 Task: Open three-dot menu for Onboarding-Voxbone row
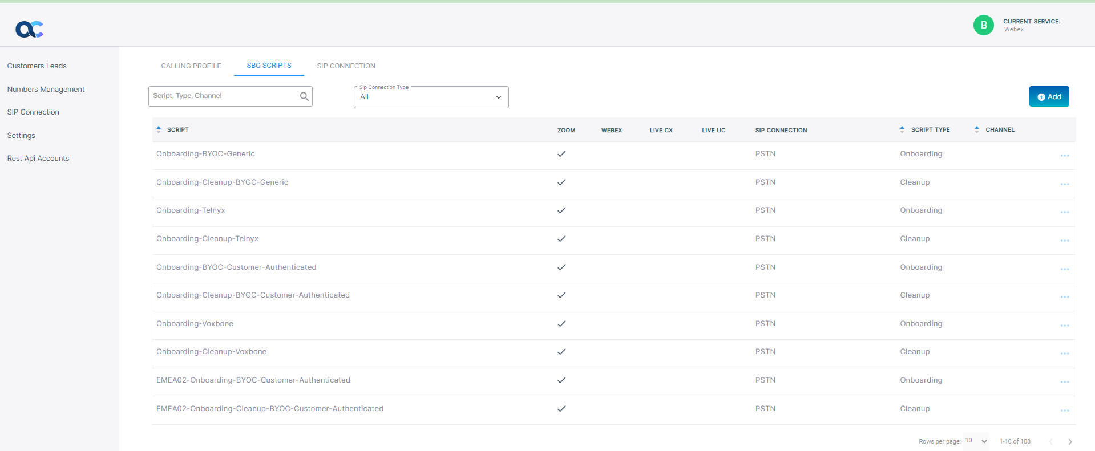(x=1064, y=326)
